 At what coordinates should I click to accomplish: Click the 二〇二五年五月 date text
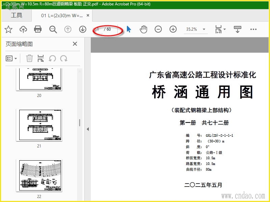(203, 185)
